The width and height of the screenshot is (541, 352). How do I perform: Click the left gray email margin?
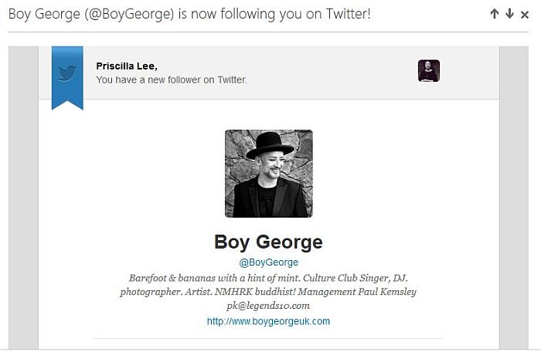coord(23,198)
